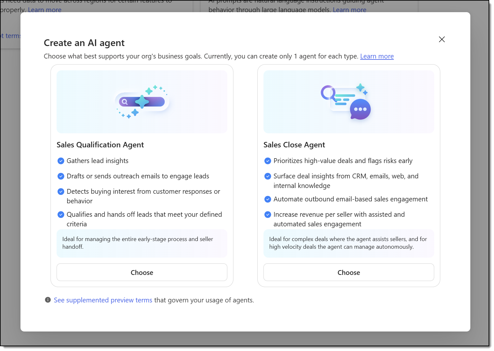Choose the Sales Close Agent
The width and height of the screenshot is (494, 351).
tap(349, 272)
